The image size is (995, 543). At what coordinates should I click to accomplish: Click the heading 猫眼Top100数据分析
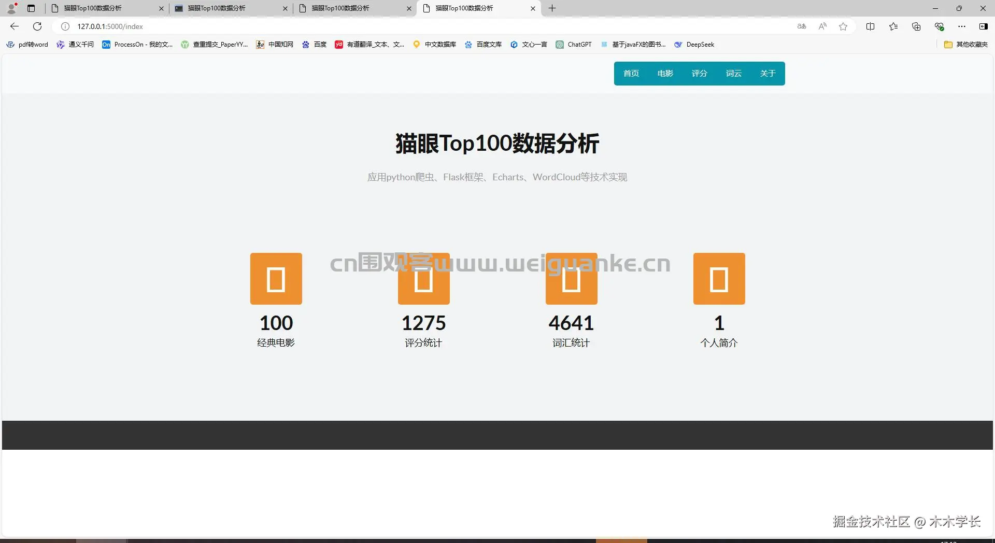coord(497,144)
